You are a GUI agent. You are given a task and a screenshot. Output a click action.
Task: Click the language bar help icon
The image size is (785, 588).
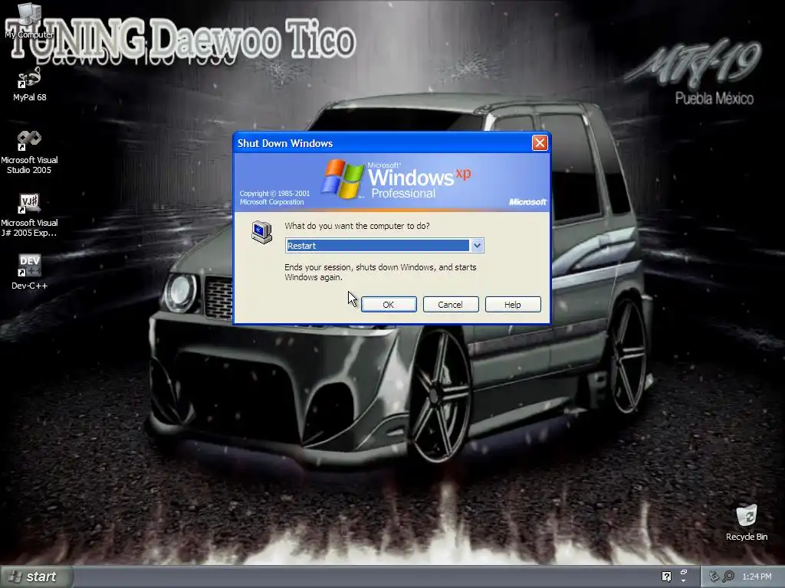tap(666, 577)
